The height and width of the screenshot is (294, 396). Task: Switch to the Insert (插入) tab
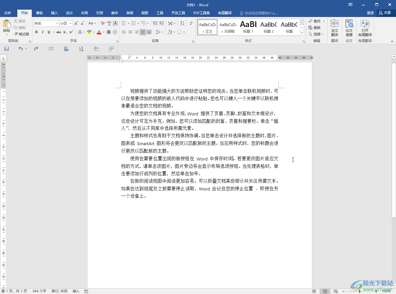tap(54, 13)
